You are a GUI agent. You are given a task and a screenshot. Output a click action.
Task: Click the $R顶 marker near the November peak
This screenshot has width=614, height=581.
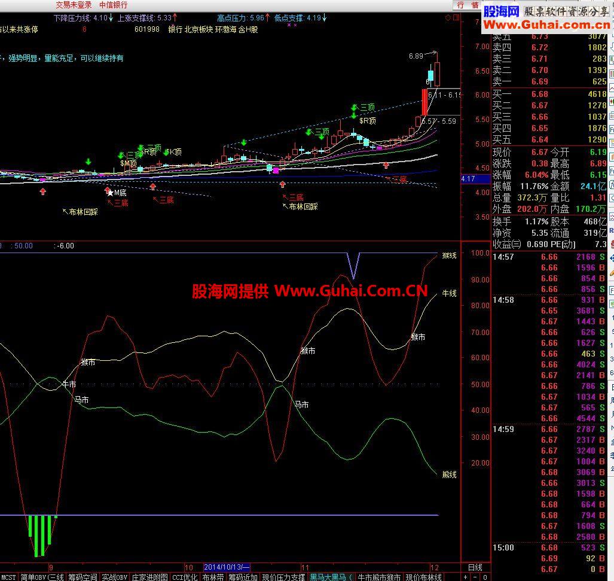(367, 121)
